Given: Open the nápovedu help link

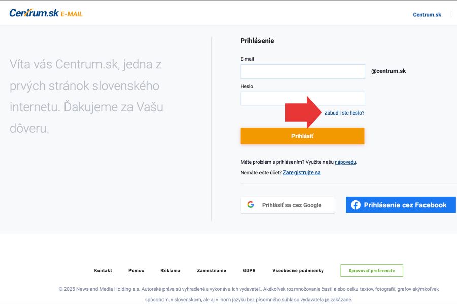Looking at the screenshot, I should point(345,162).
